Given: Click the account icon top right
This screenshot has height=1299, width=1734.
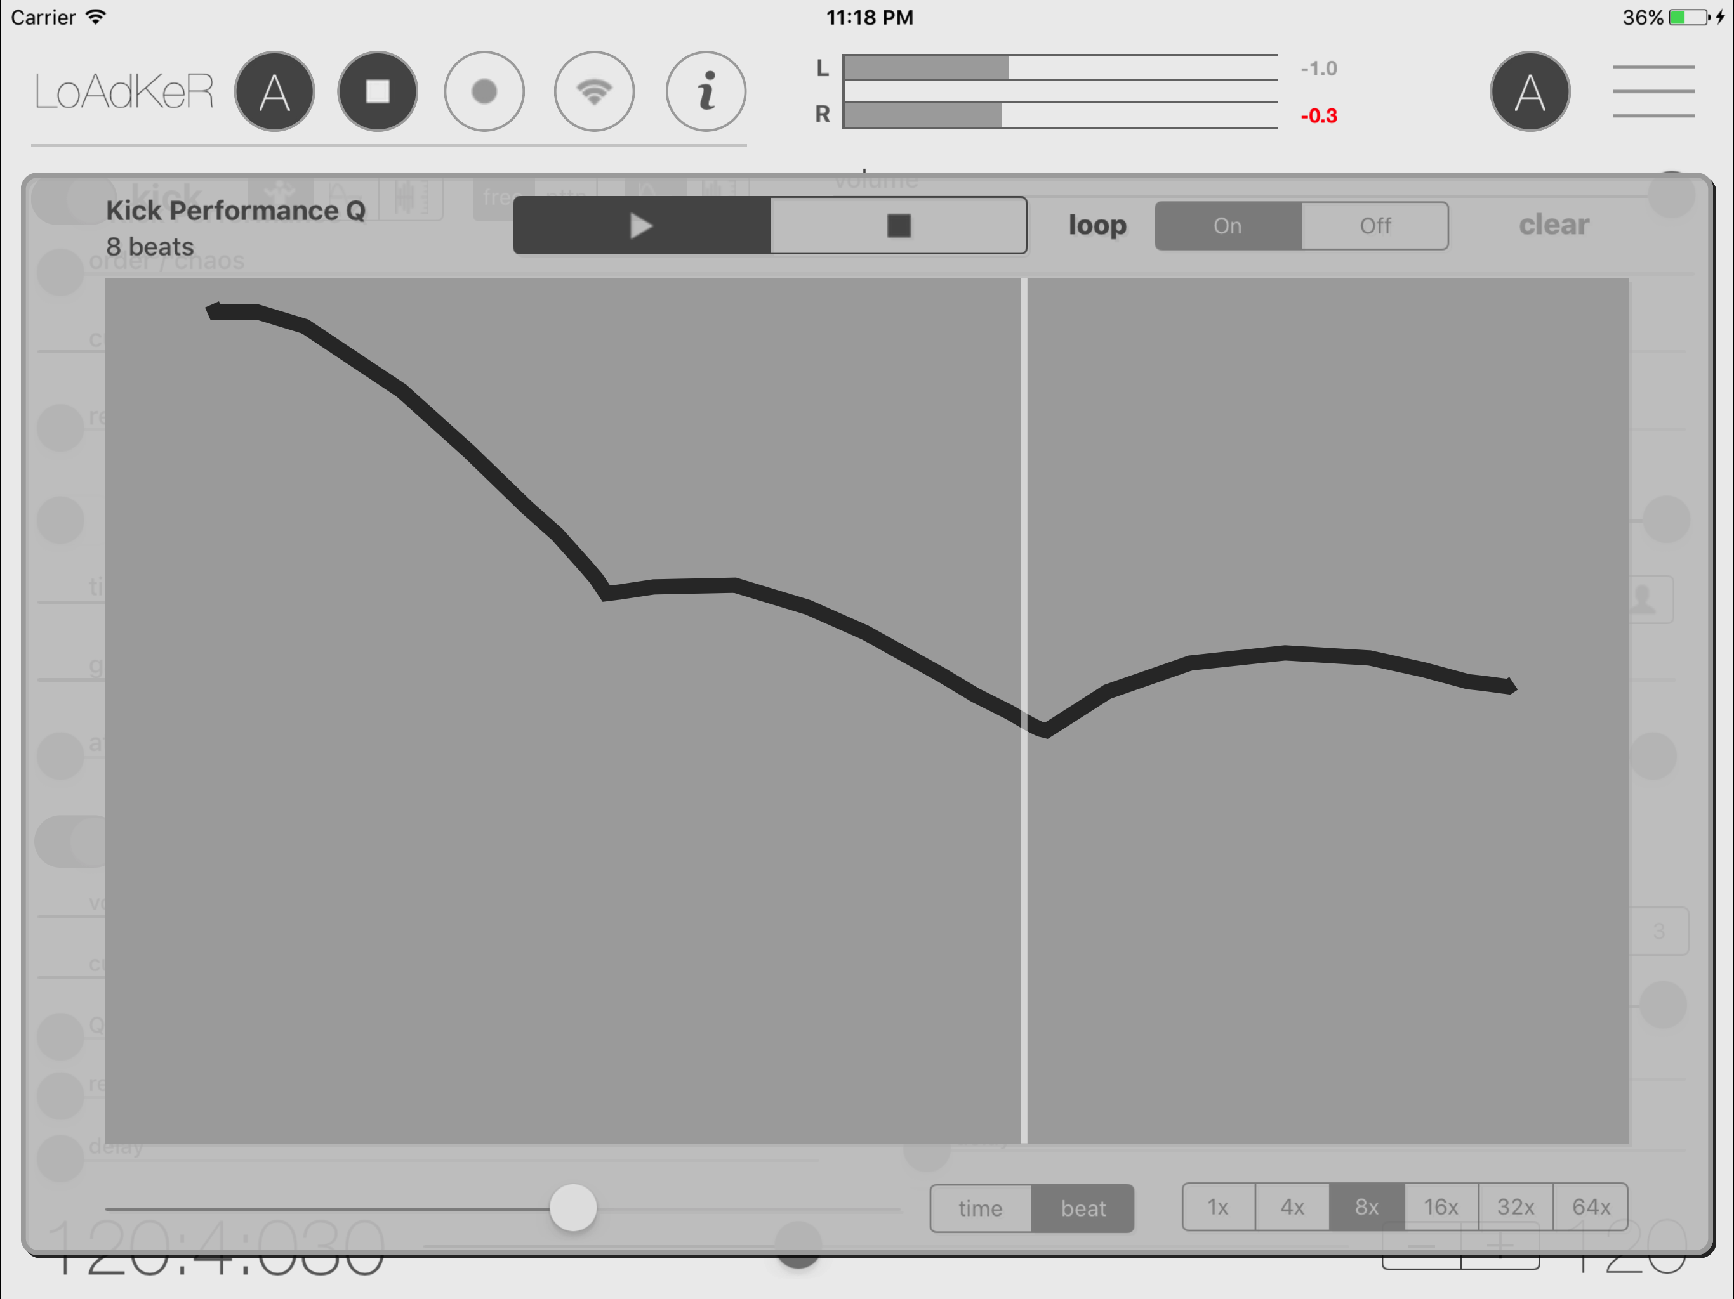Looking at the screenshot, I should pyautogui.click(x=1528, y=93).
